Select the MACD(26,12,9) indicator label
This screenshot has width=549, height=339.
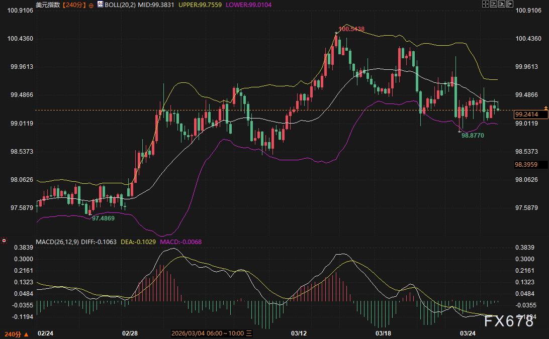[x=57, y=242]
